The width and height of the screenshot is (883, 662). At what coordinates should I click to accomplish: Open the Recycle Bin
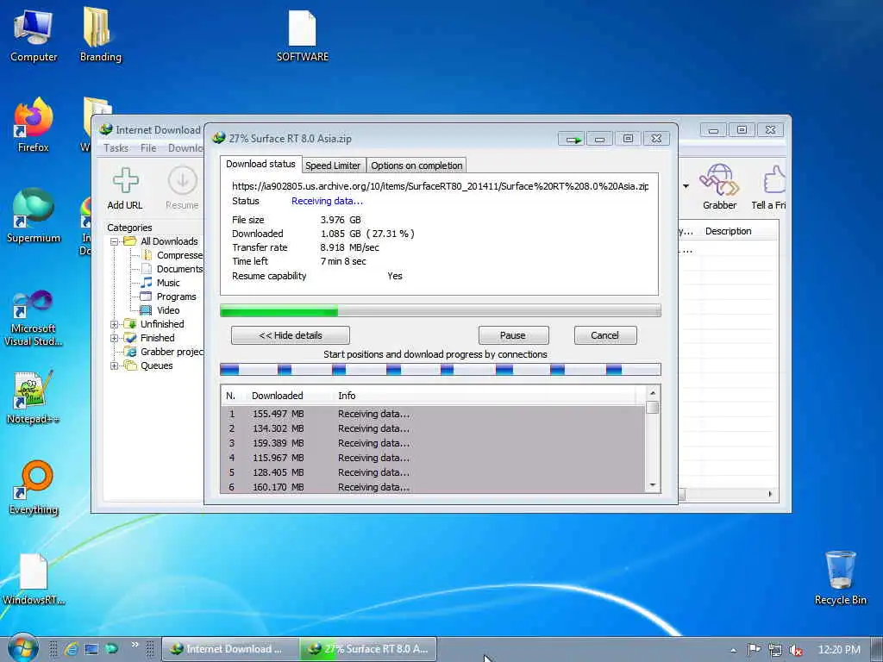tap(840, 578)
